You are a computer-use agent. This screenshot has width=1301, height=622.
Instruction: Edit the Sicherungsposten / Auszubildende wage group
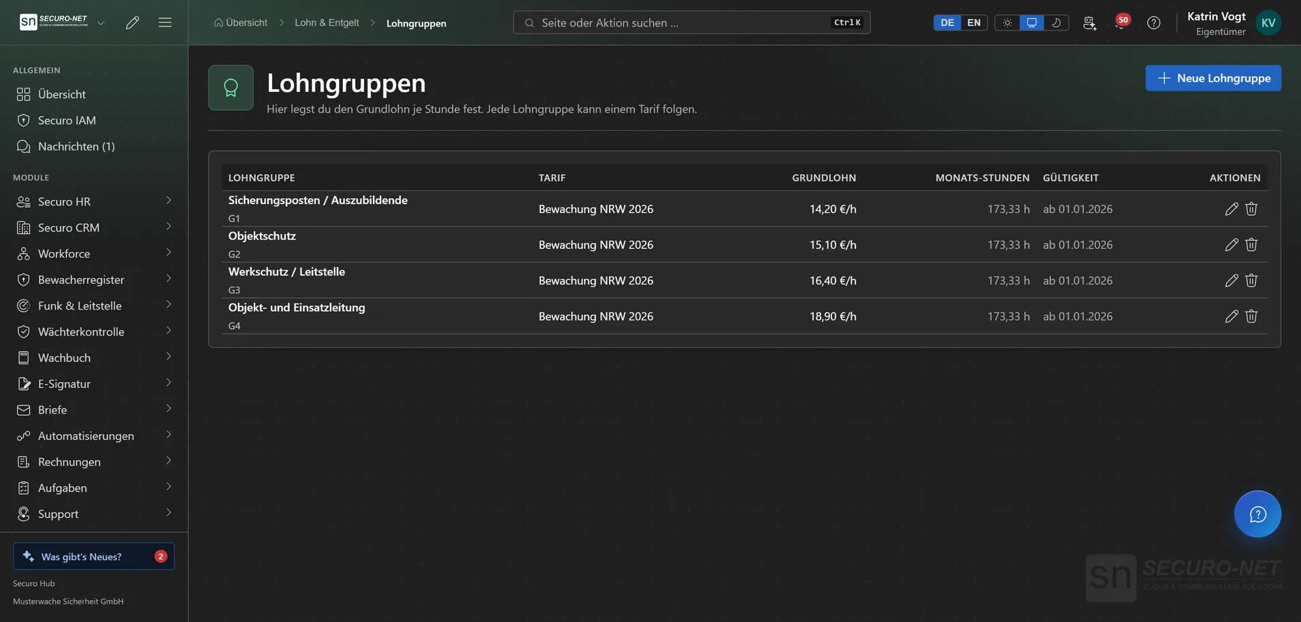click(1231, 209)
